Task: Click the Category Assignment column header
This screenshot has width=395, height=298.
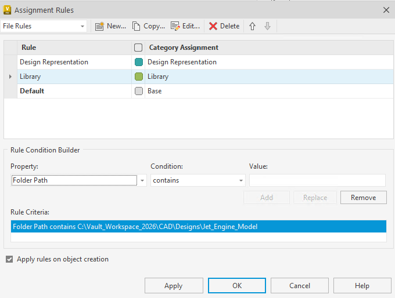Action: (x=269, y=48)
